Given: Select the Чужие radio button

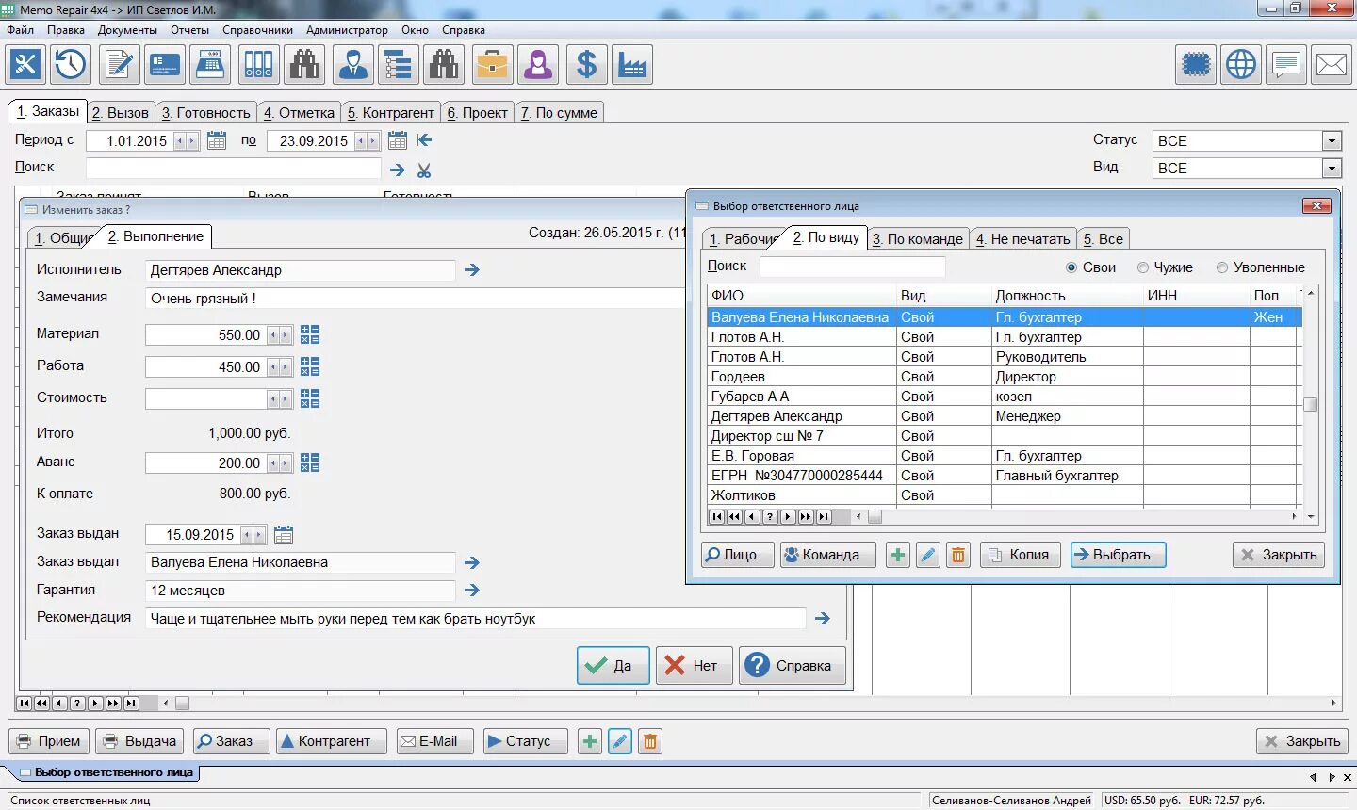Looking at the screenshot, I should tap(1143, 267).
